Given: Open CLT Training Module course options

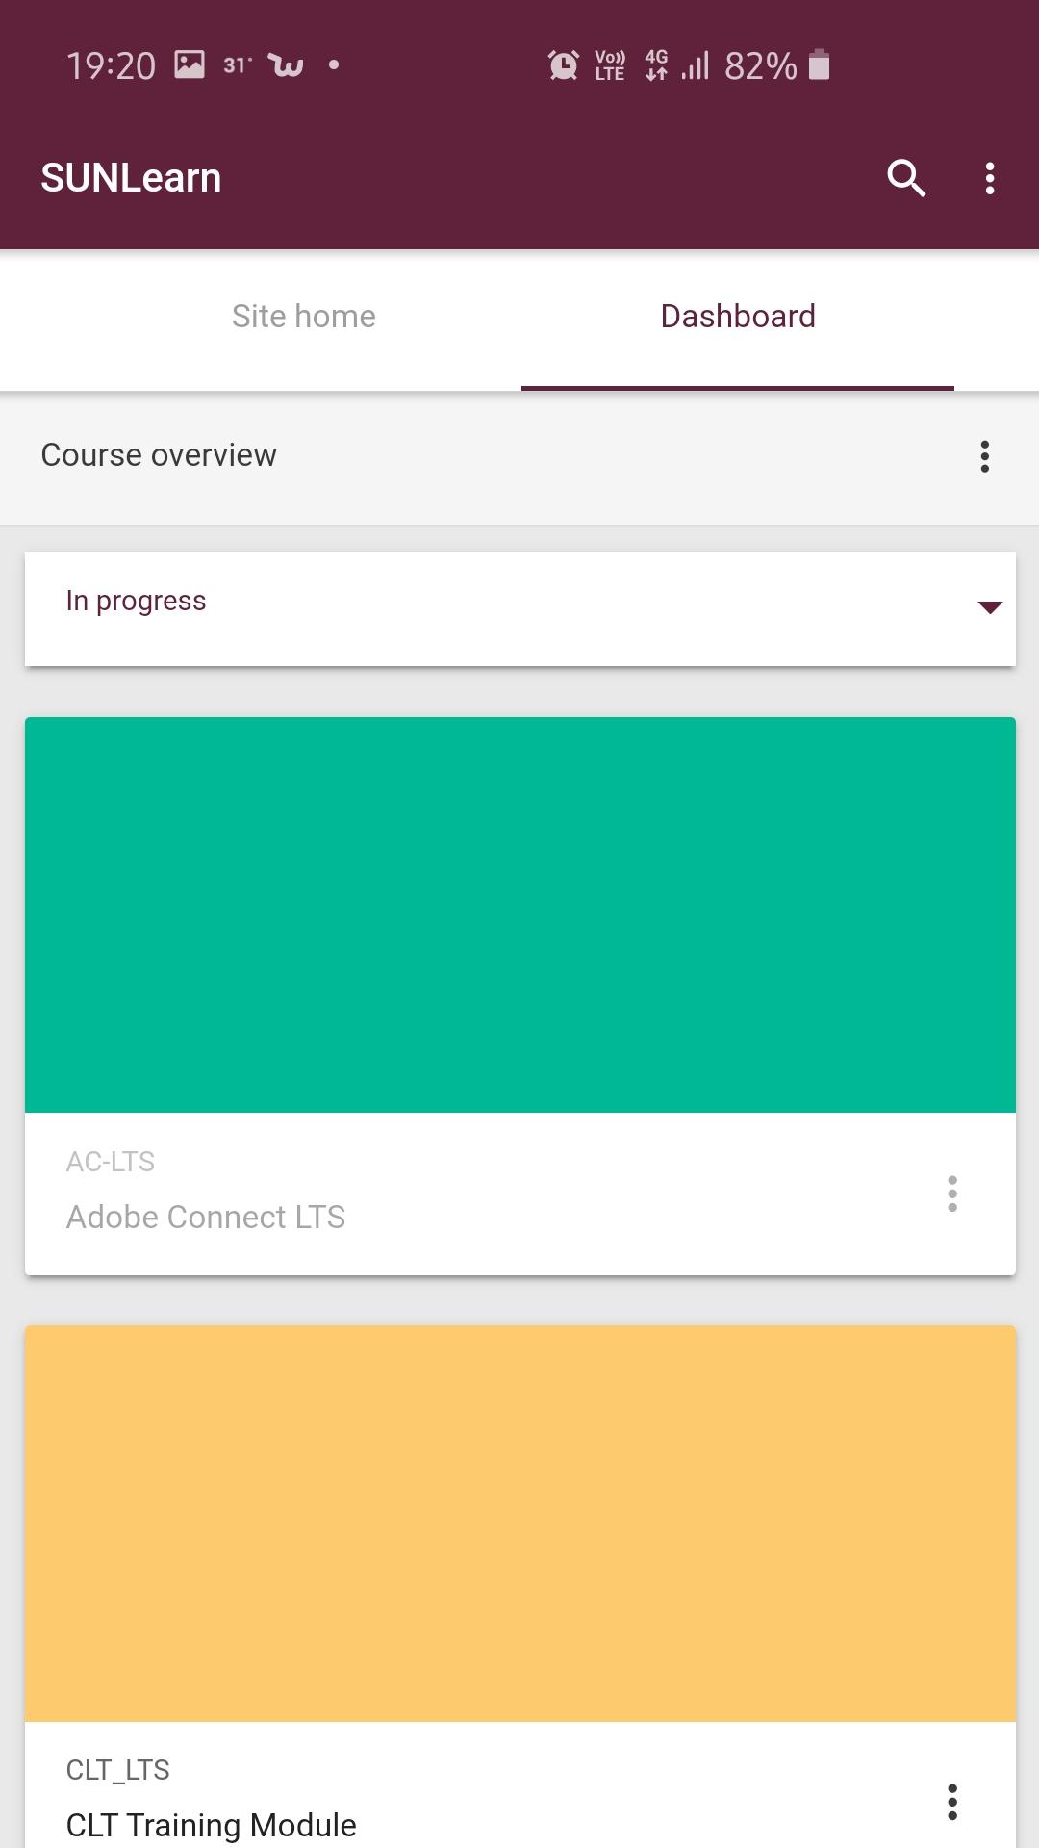Looking at the screenshot, I should click(x=951, y=1802).
